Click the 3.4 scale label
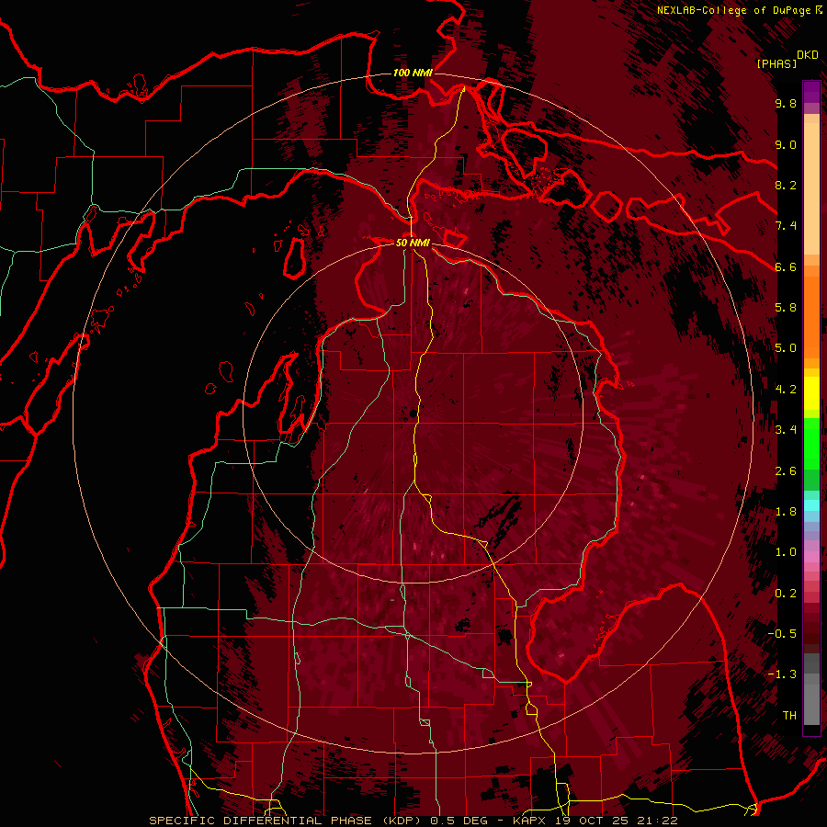This screenshot has width=827, height=827. 786,430
